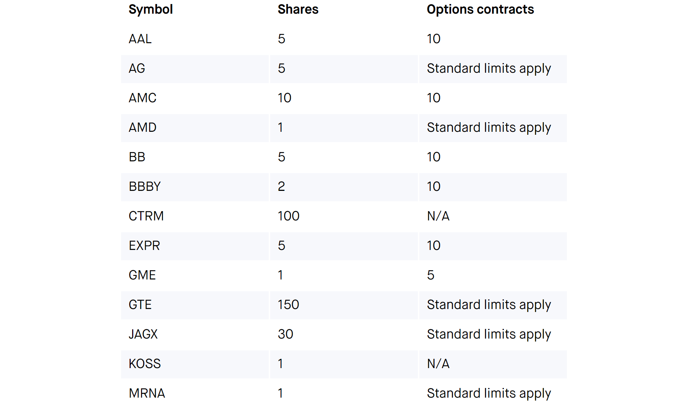The width and height of the screenshot is (698, 405).
Task: Click the 150 shares value for GTE
Action: coord(288,305)
